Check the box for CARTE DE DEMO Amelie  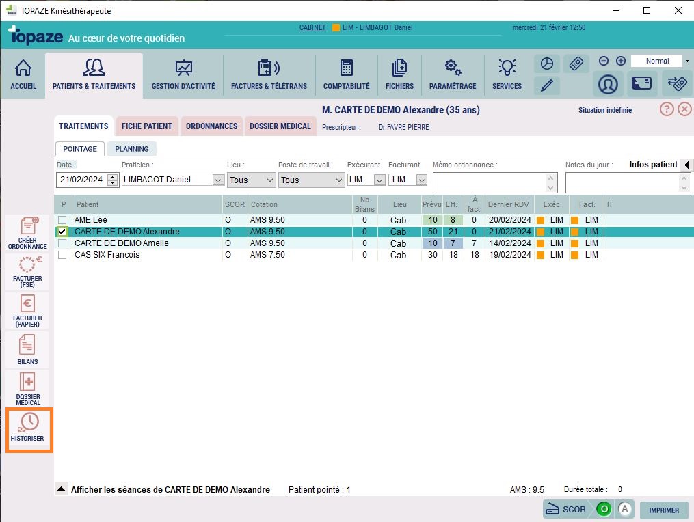62,243
